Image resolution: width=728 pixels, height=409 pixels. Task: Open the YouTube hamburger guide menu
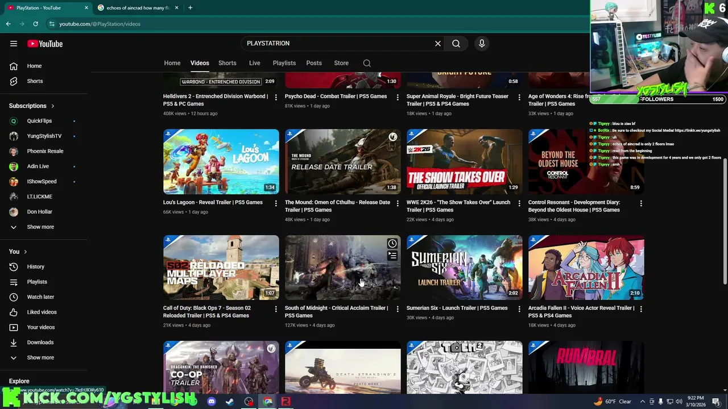point(14,44)
